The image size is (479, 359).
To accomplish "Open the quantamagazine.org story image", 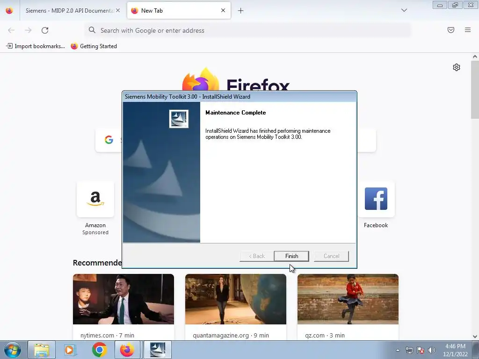I will point(236,299).
